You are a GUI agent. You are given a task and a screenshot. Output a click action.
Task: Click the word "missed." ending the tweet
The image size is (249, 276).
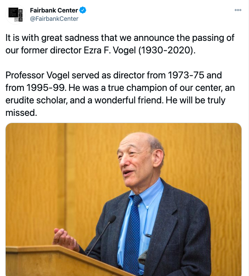point(21,113)
